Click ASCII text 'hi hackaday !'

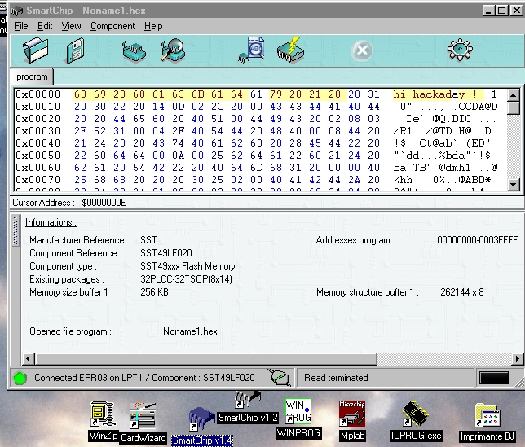pos(435,94)
